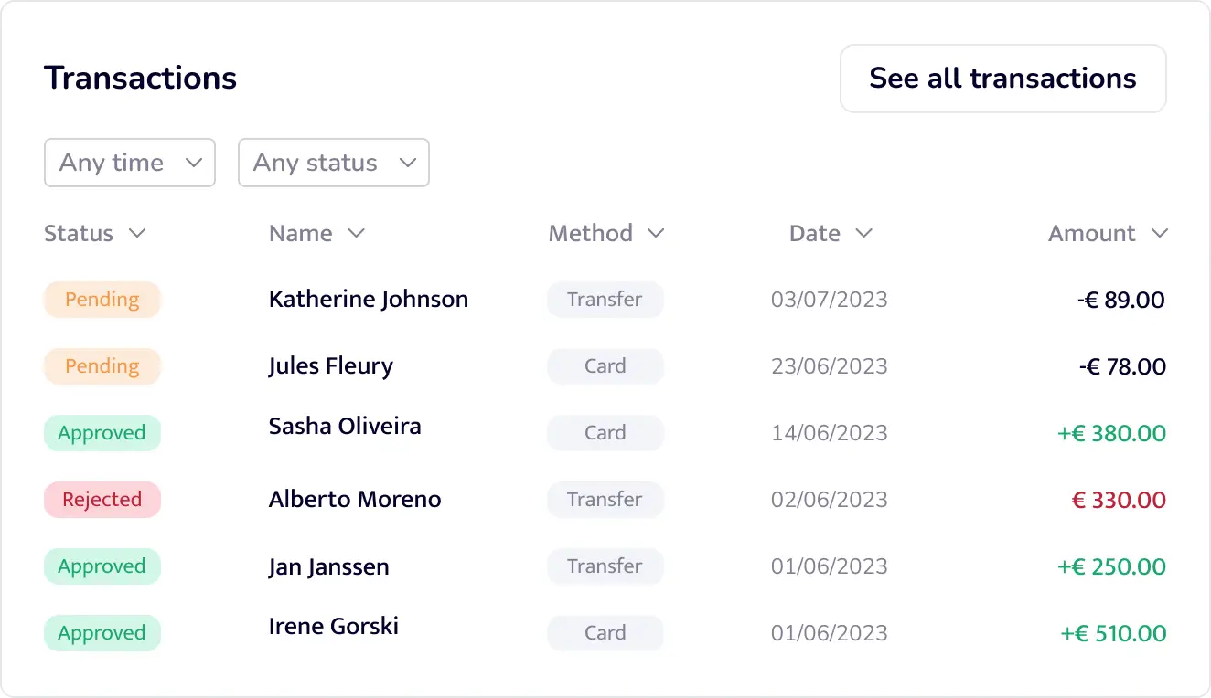Click the Name column sort chevron
Viewport: 1211px width, 698px height.
[357, 234]
